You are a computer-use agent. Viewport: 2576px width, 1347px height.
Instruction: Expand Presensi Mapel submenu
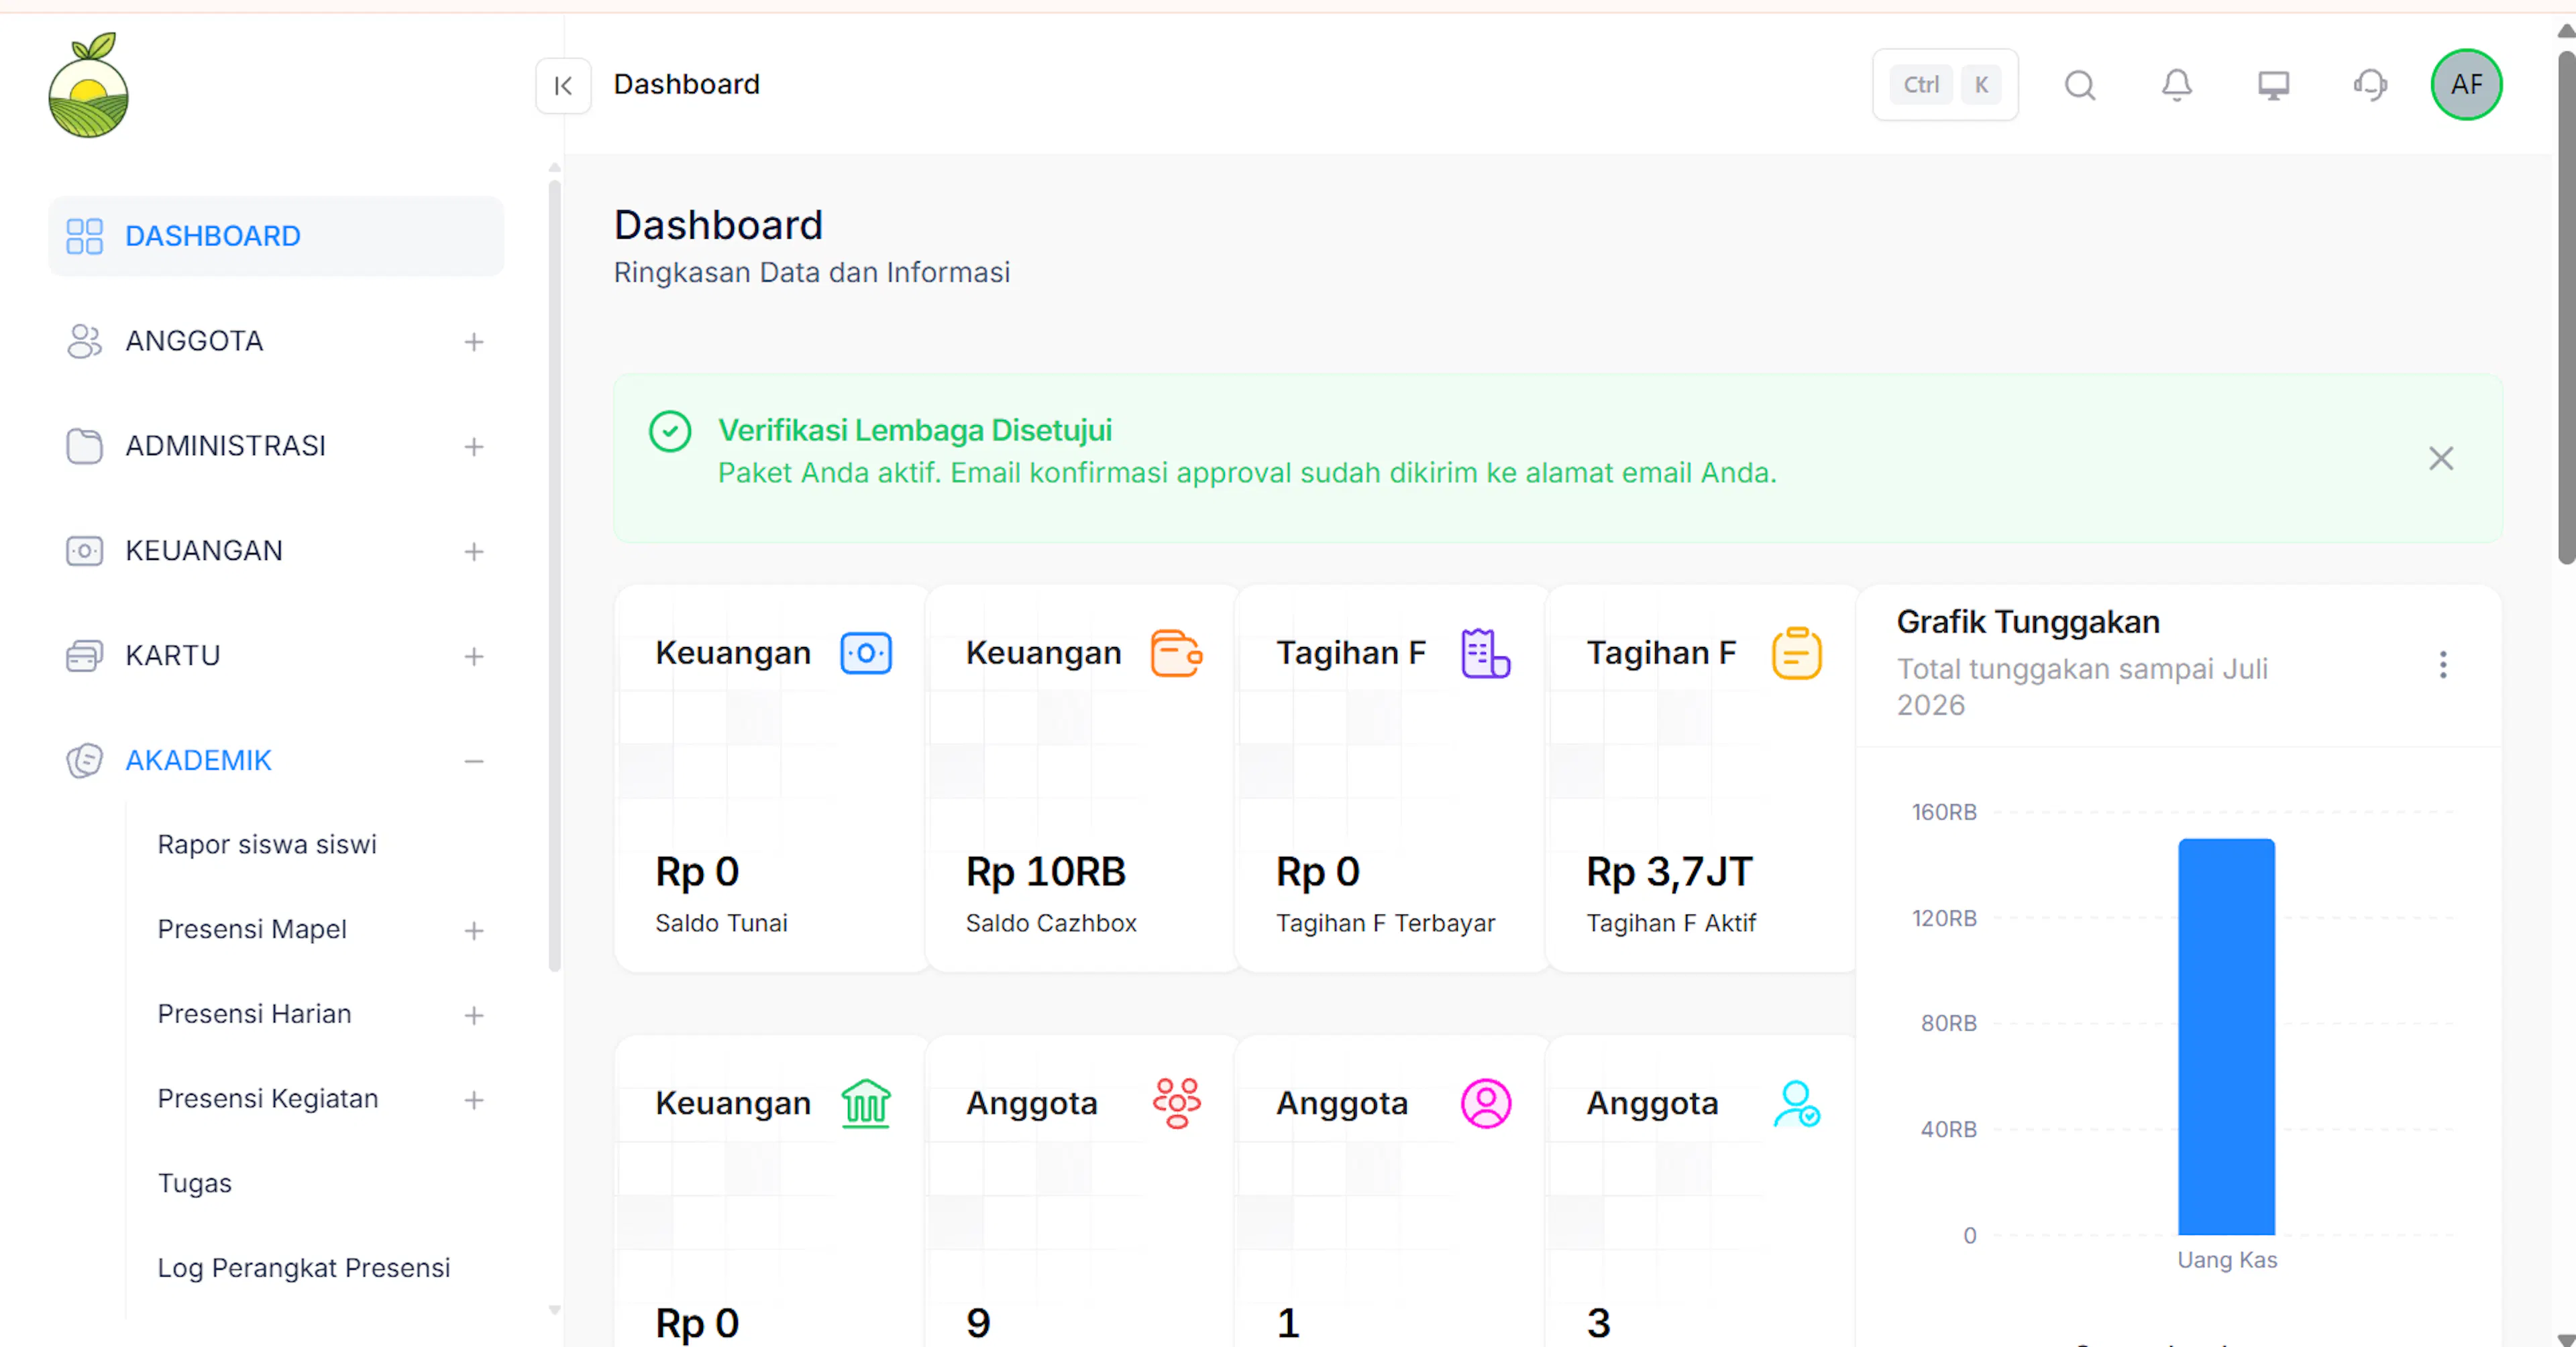(x=474, y=931)
